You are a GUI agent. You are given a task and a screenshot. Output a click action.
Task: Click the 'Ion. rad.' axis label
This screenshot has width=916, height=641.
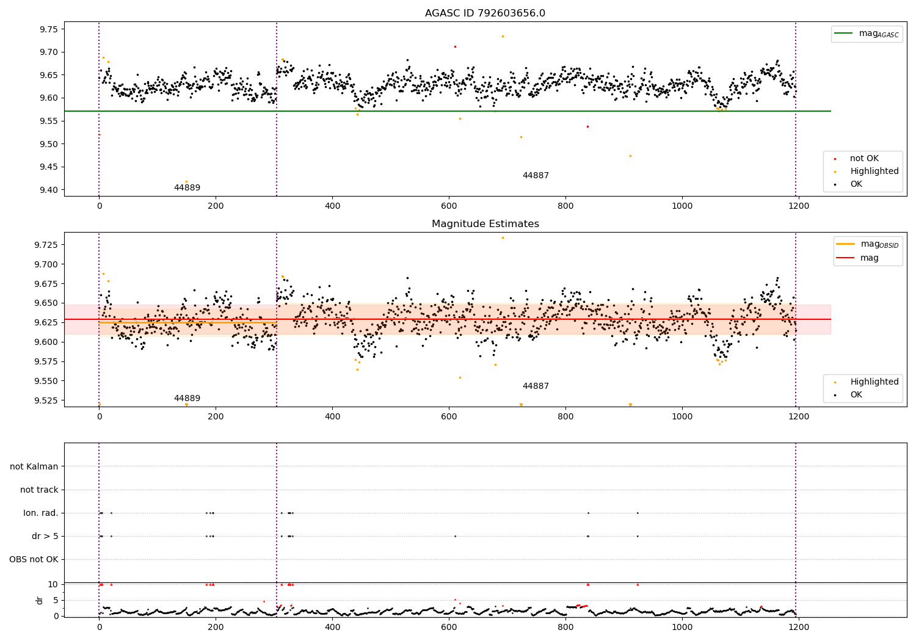41,513
